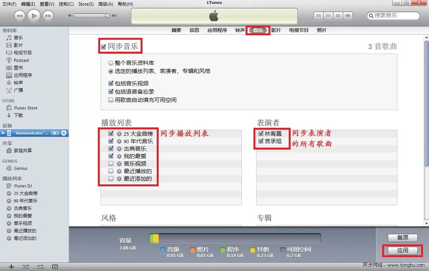This screenshot has height=271, width=429.
Task: Open 电视节目 in the library sidebar
Action: 23,52
